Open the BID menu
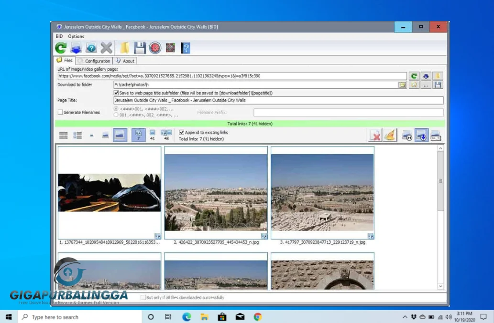The image size is (494, 323). click(x=59, y=36)
